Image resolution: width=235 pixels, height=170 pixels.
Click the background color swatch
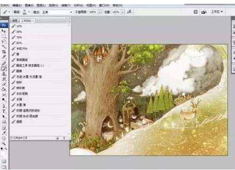click(x=6, y=155)
